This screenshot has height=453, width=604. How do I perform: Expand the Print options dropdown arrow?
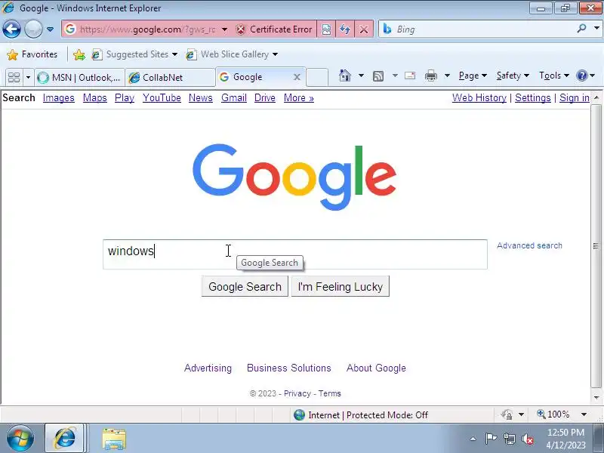447,75
